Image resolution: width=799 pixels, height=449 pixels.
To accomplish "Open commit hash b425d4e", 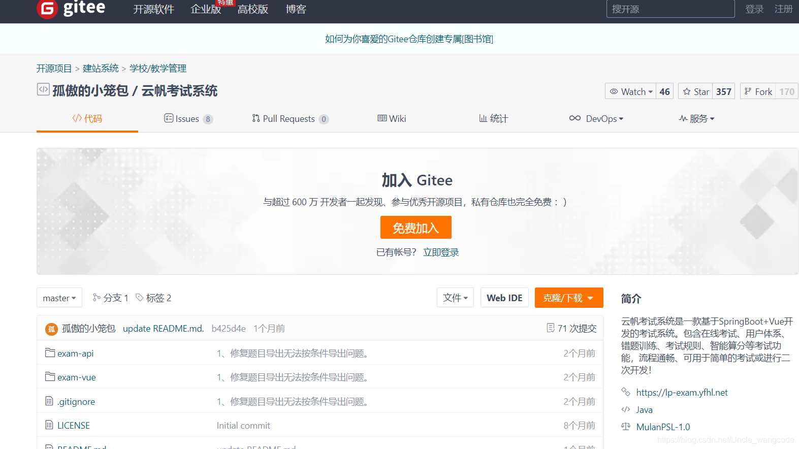I will [x=229, y=328].
